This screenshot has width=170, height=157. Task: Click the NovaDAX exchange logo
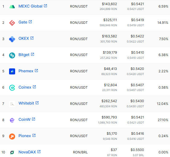[12, 152]
